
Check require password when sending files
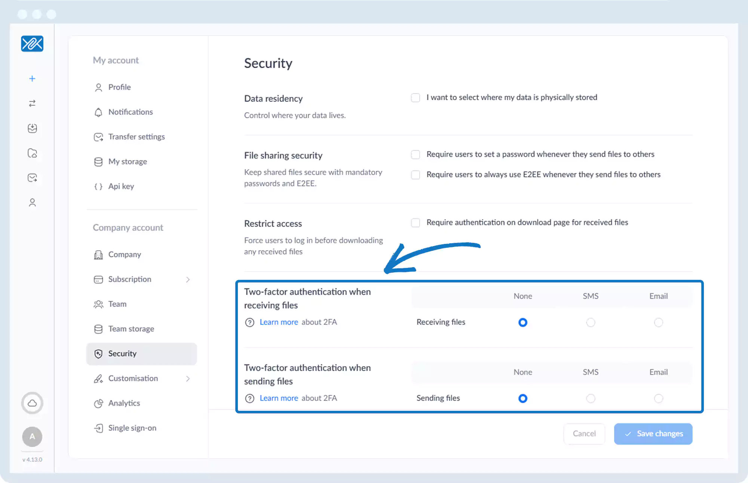(x=415, y=155)
